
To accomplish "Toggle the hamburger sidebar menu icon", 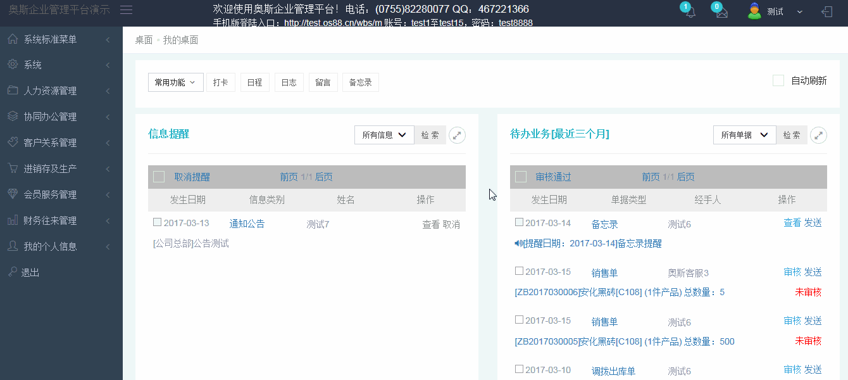I will pos(126,9).
